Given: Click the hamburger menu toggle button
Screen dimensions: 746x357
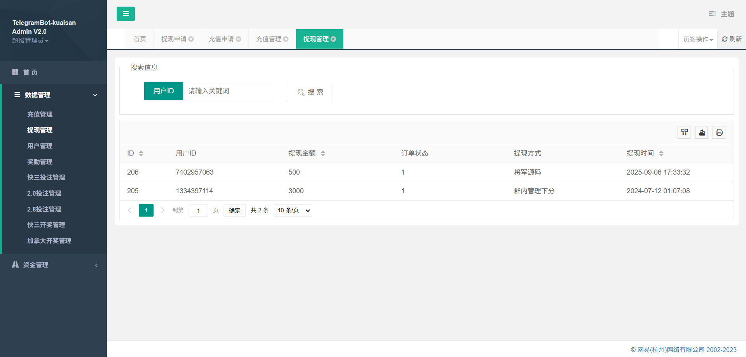Looking at the screenshot, I should [x=126, y=14].
